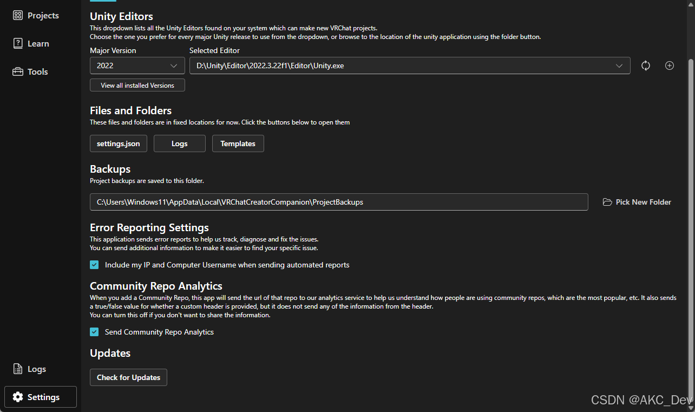Click the ProjectBackups folder path field

click(x=339, y=202)
